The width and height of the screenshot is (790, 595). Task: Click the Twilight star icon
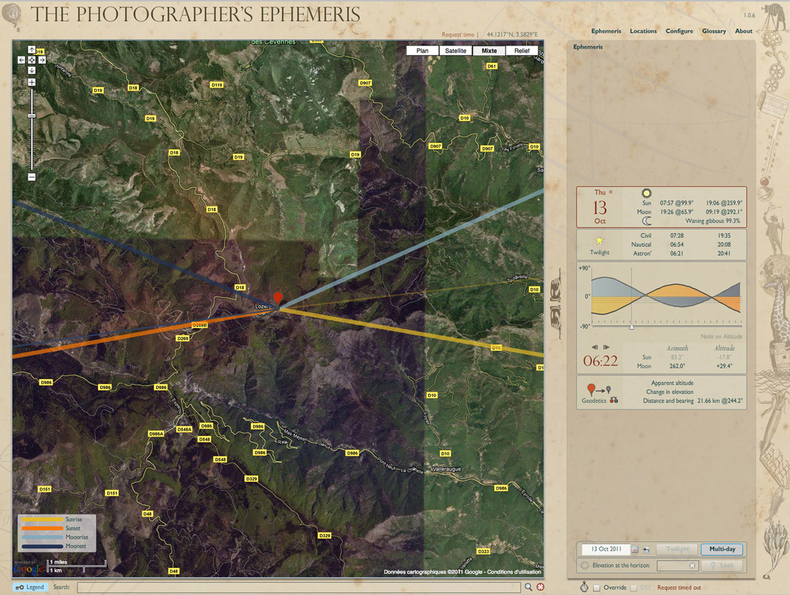point(599,241)
